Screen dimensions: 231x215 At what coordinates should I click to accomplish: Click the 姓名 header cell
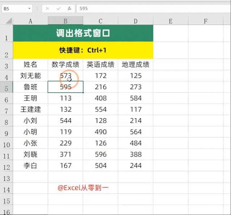click(30, 64)
